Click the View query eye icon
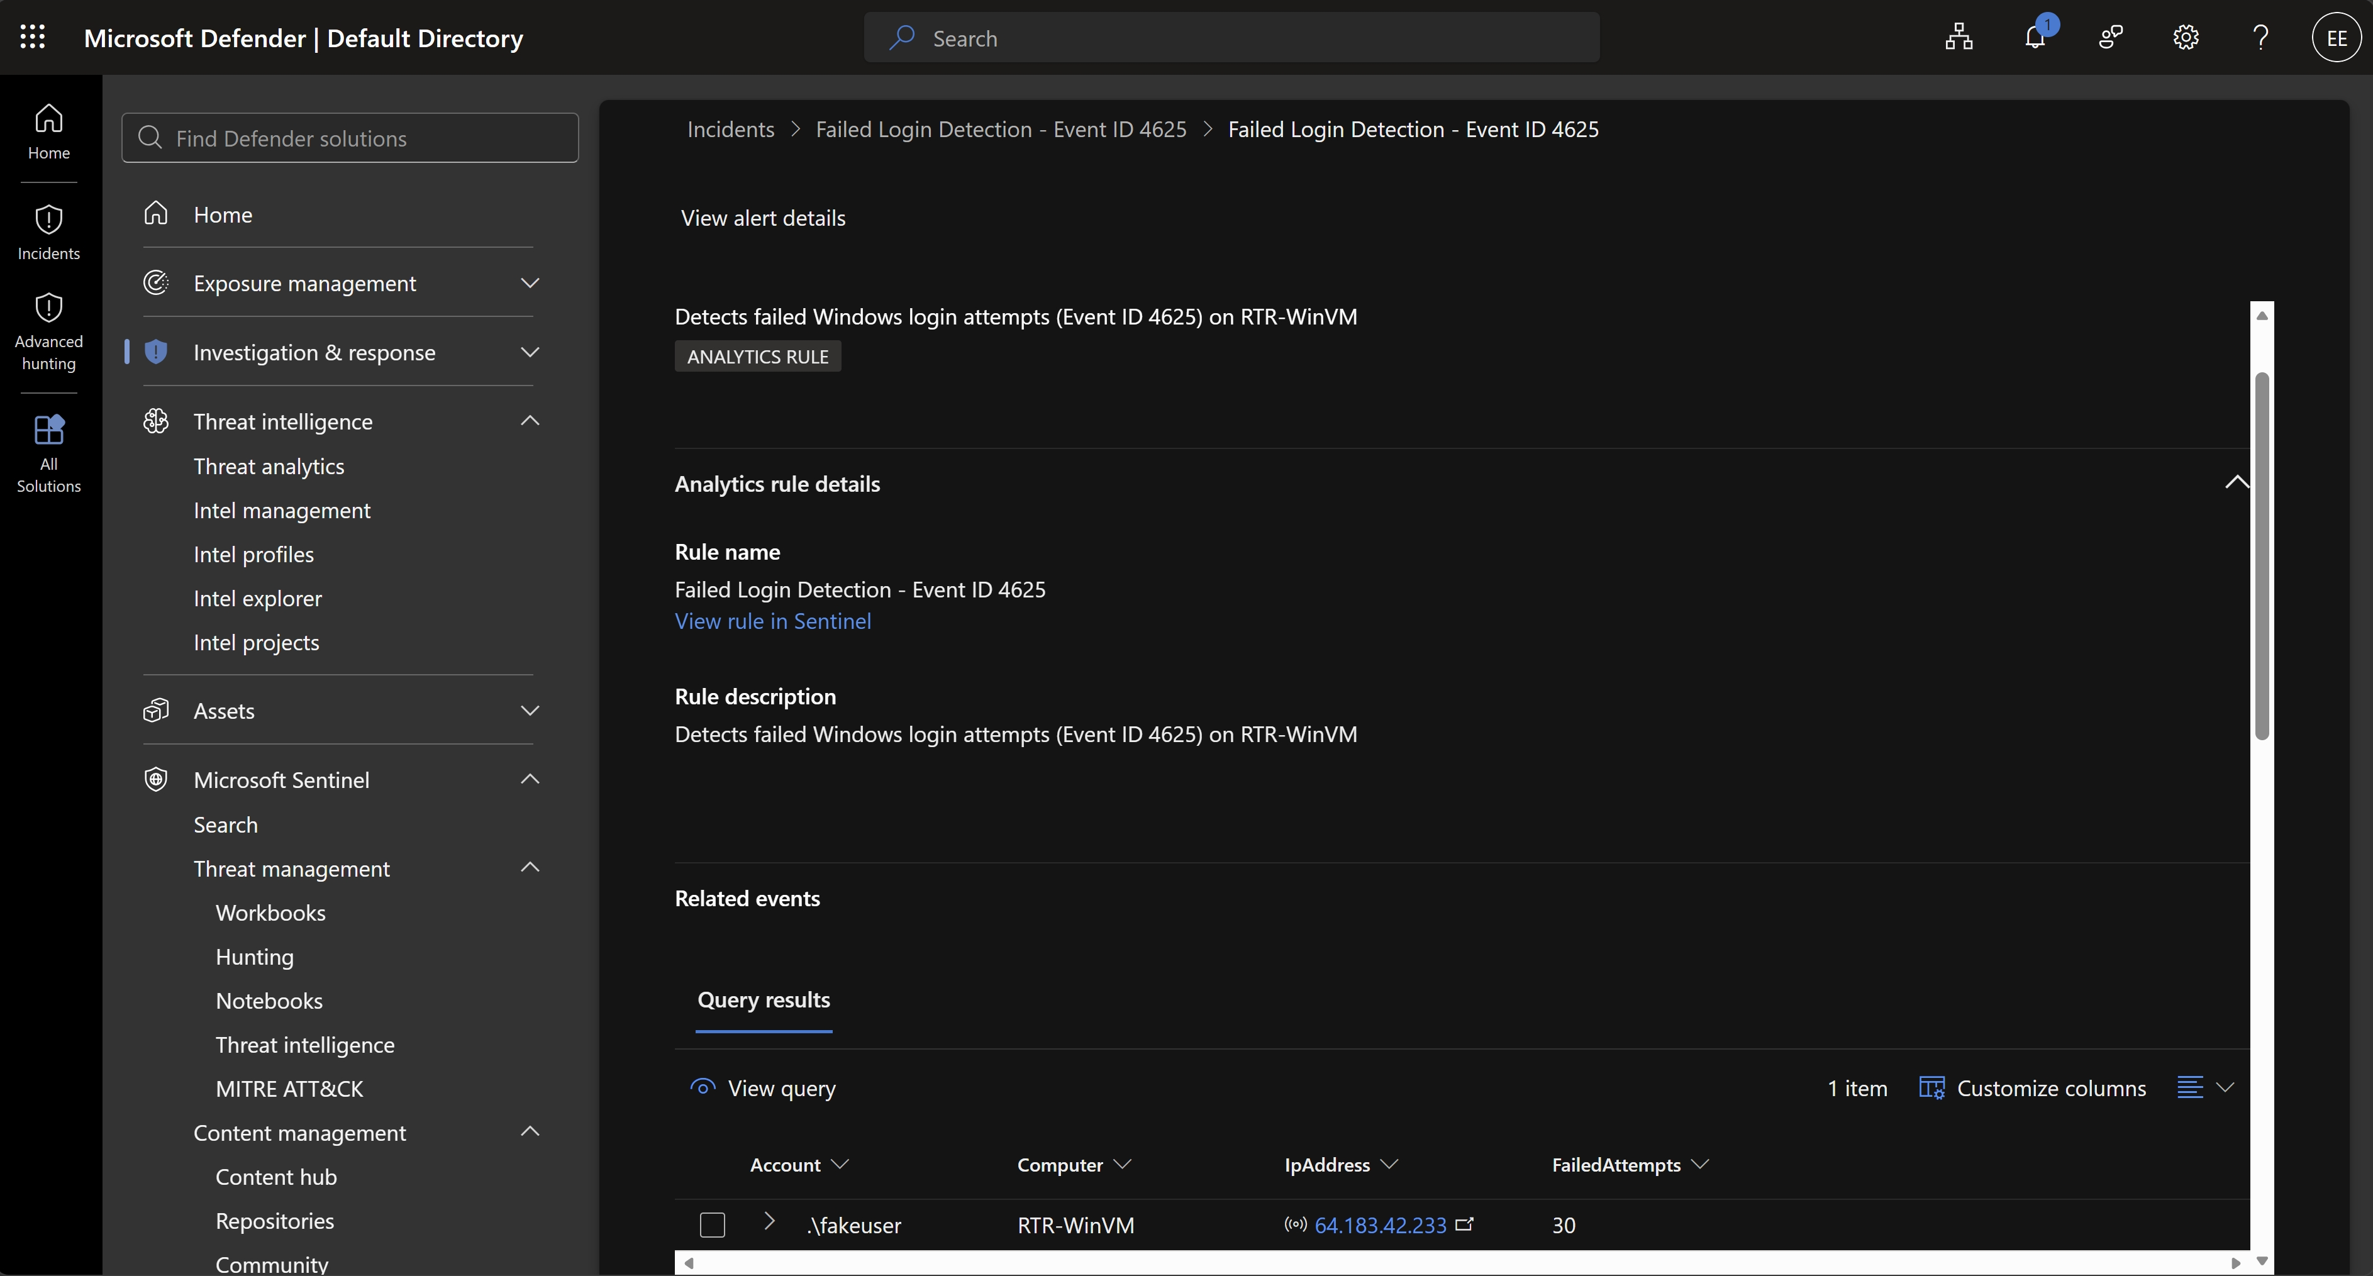This screenshot has width=2373, height=1276. (703, 1087)
